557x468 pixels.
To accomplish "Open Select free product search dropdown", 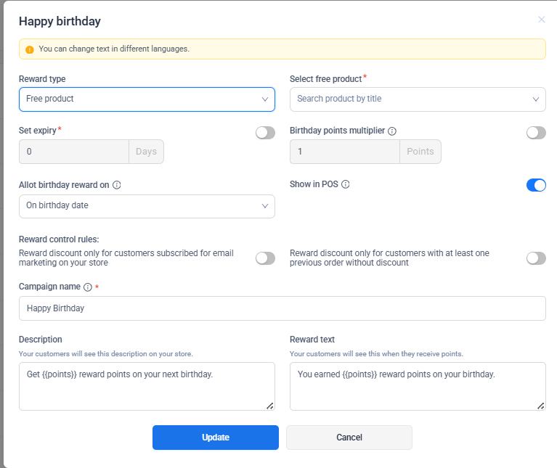I will point(418,99).
